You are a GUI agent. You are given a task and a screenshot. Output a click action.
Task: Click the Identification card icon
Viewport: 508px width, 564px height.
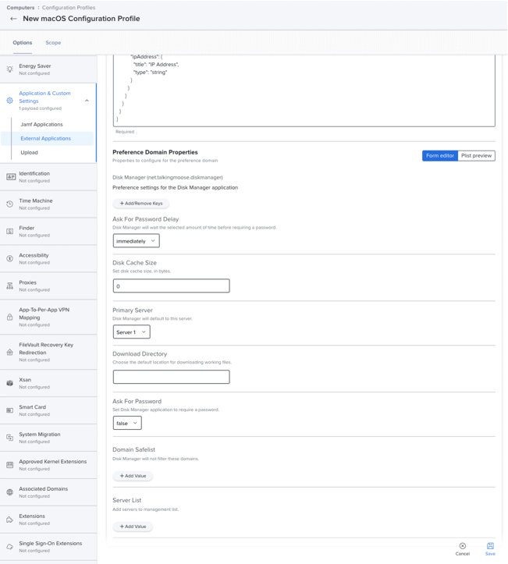click(x=11, y=176)
